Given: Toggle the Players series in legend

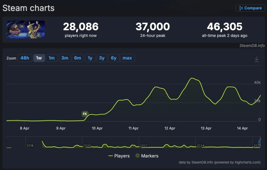Looking at the screenshot, I should pos(119,156).
